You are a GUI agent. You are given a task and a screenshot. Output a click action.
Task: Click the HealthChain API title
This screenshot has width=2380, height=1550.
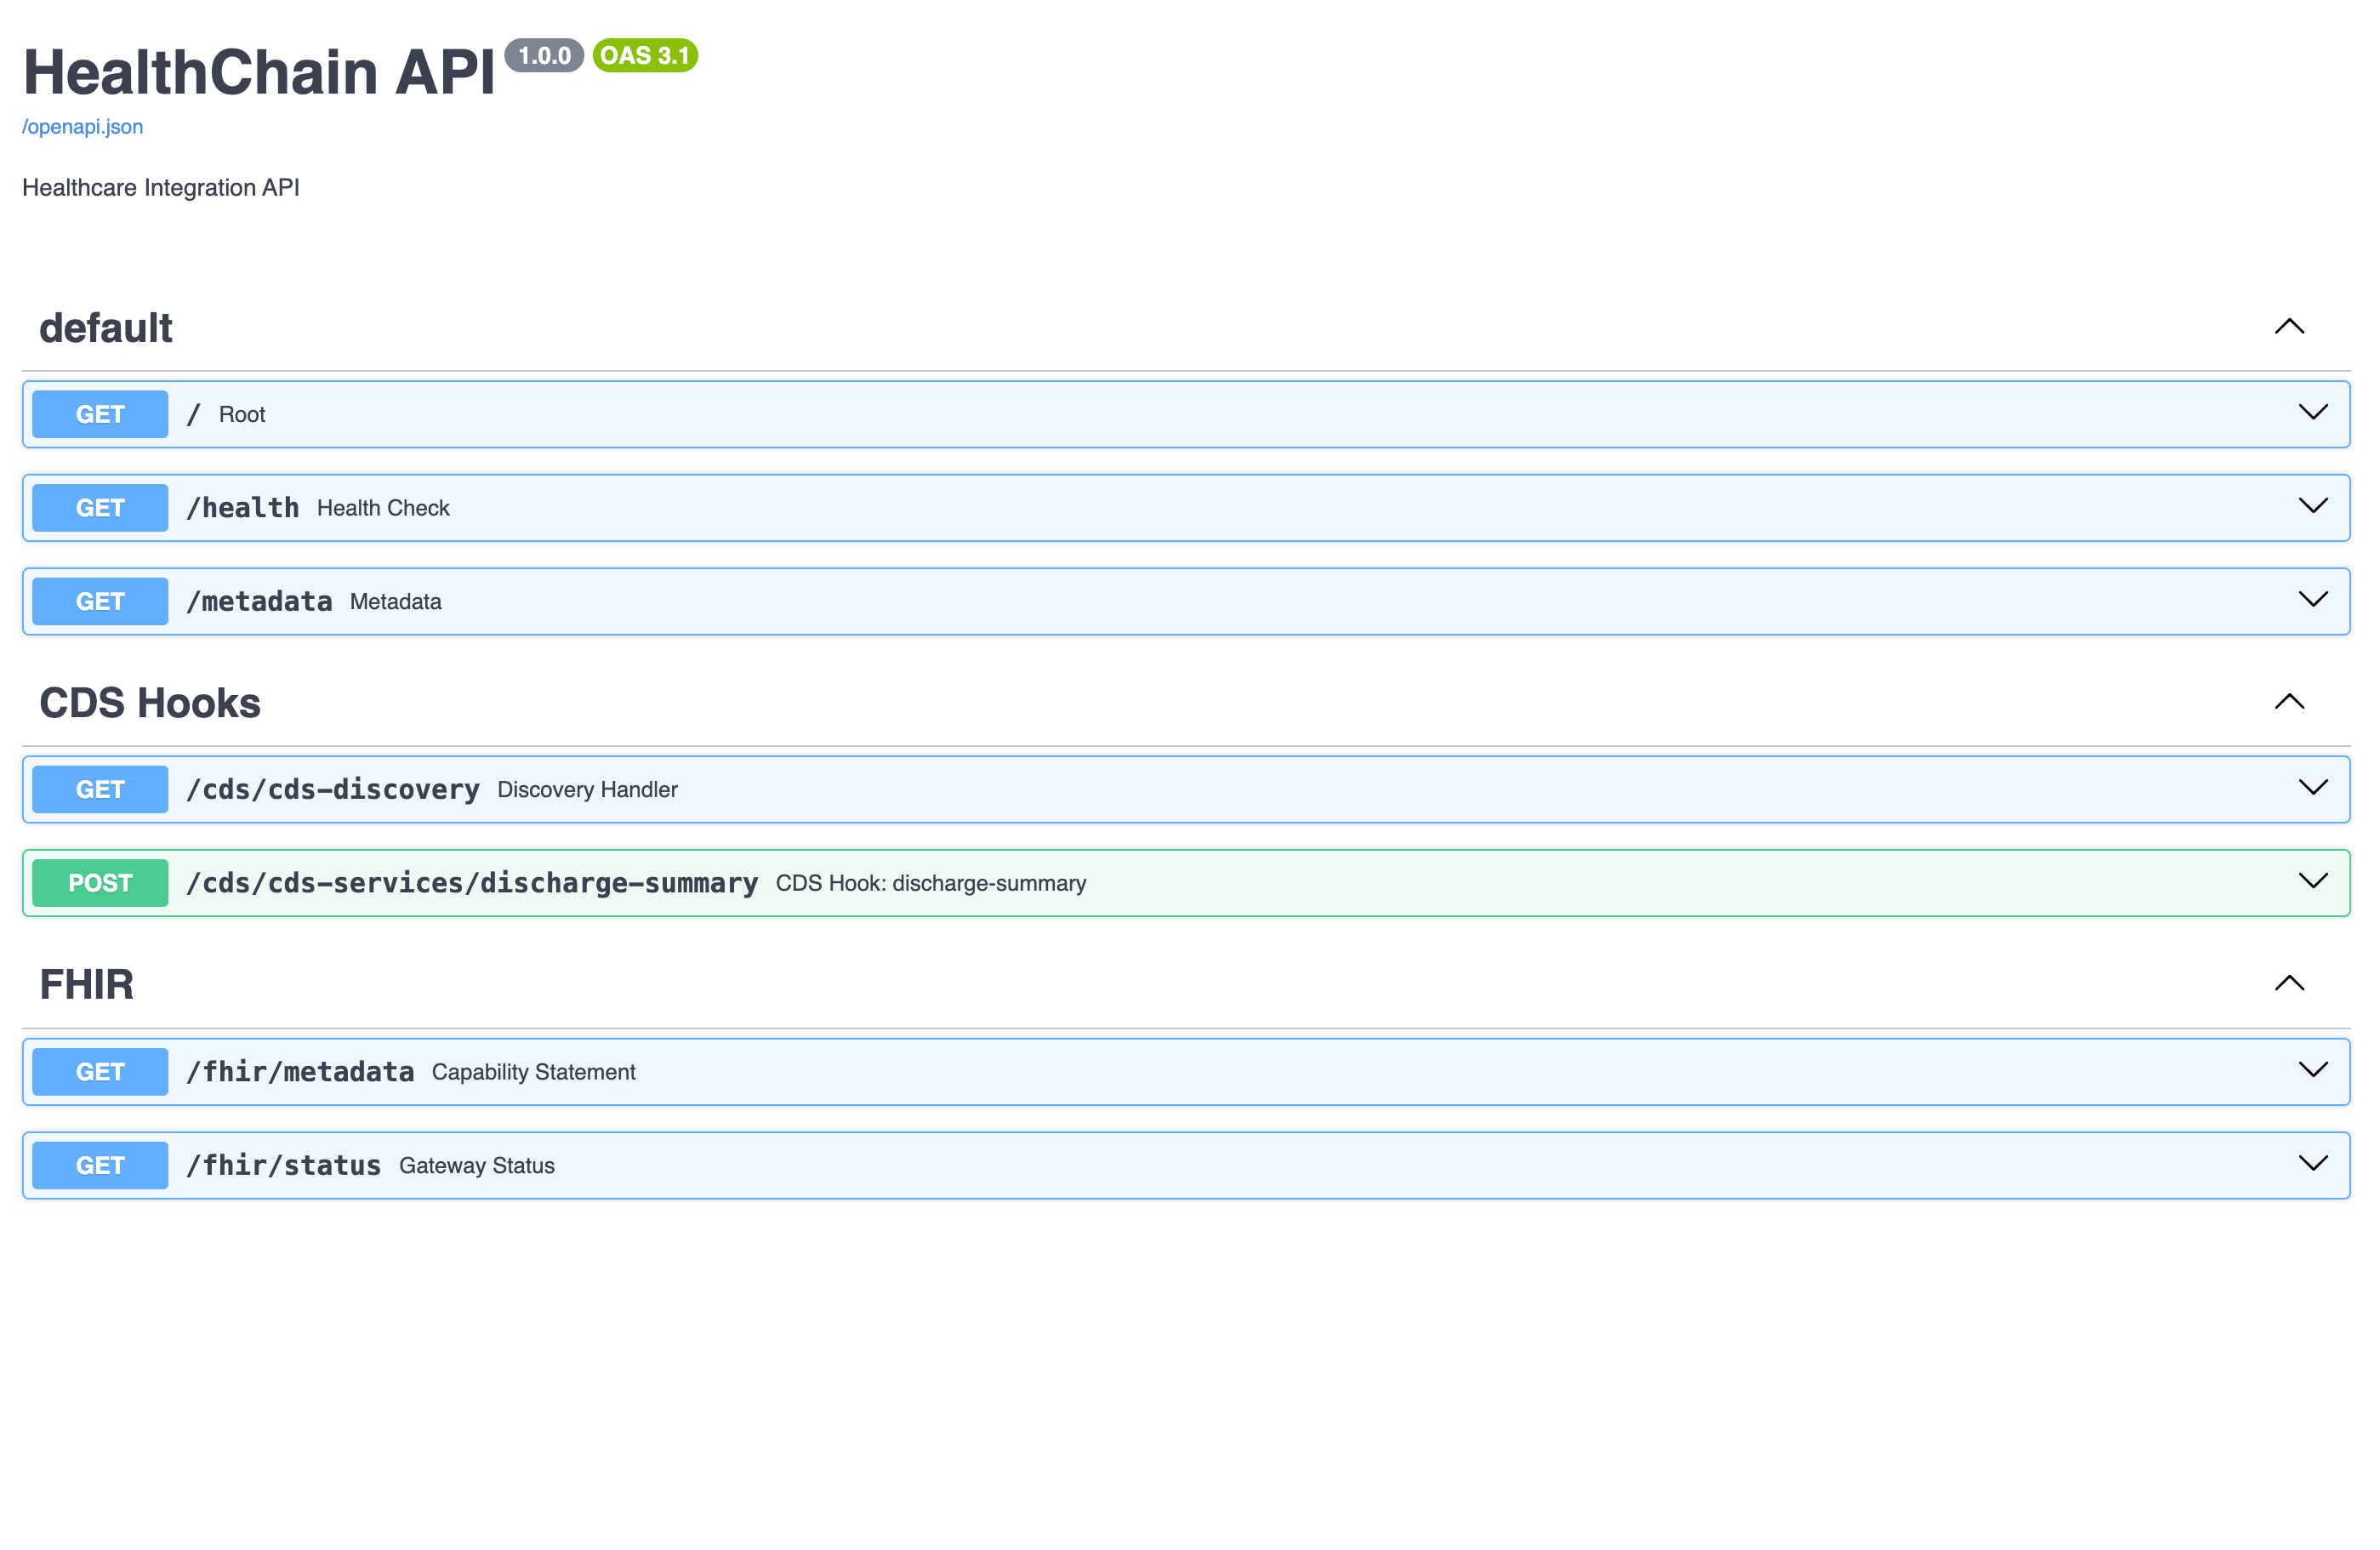click(260, 70)
